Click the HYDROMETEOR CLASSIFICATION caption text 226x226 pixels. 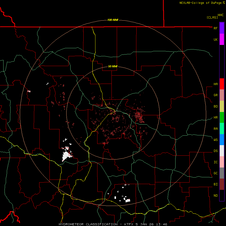pos(88,224)
